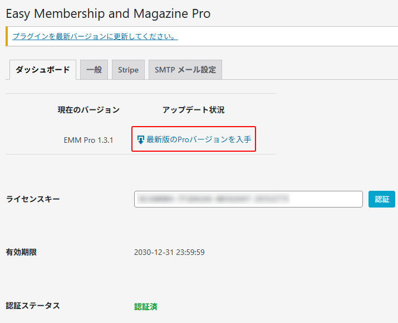This screenshot has height=323, width=398.
Task: Open the Stripe settings tab
Action: point(128,70)
